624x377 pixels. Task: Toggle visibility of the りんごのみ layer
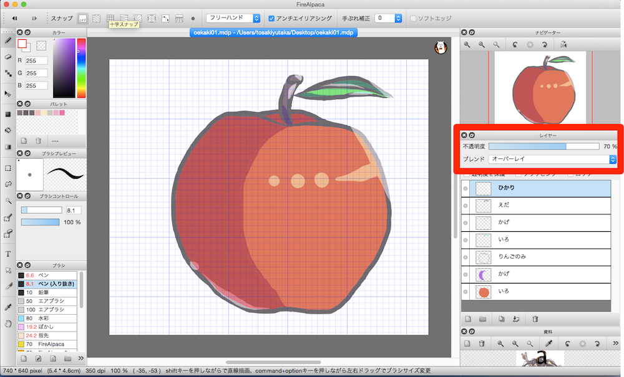click(466, 257)
